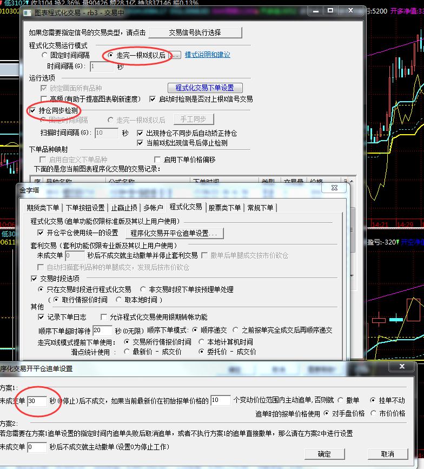Click 变动价位范围 input field
Viewport: 424px width, 469px height.
(220, 400)
